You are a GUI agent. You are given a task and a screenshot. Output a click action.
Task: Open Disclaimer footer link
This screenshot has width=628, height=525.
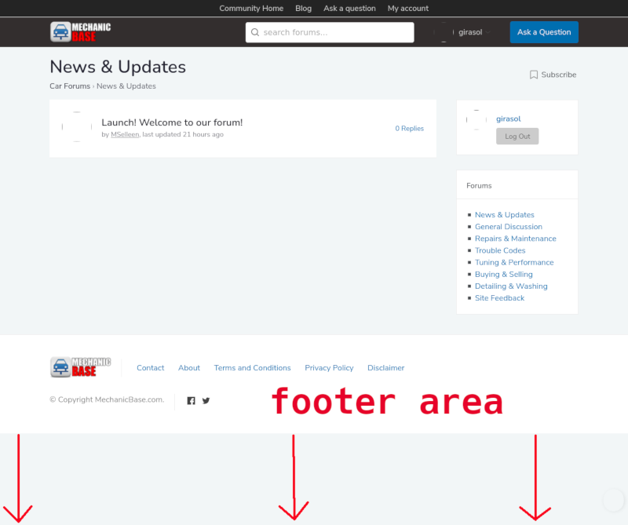(386, 368)
